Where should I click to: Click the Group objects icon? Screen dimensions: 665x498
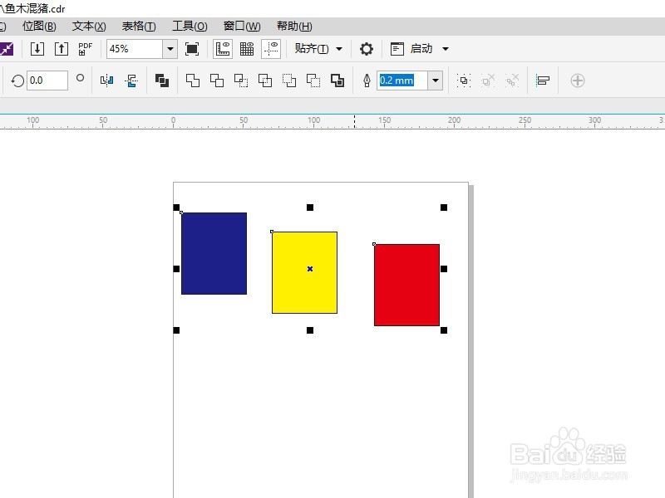[464, 81]
